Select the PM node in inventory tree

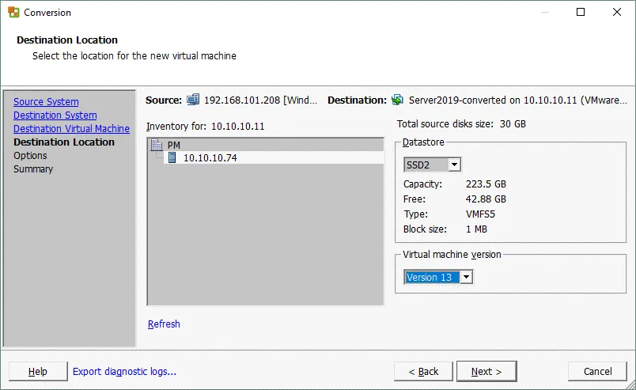click(x=174, y=145)
